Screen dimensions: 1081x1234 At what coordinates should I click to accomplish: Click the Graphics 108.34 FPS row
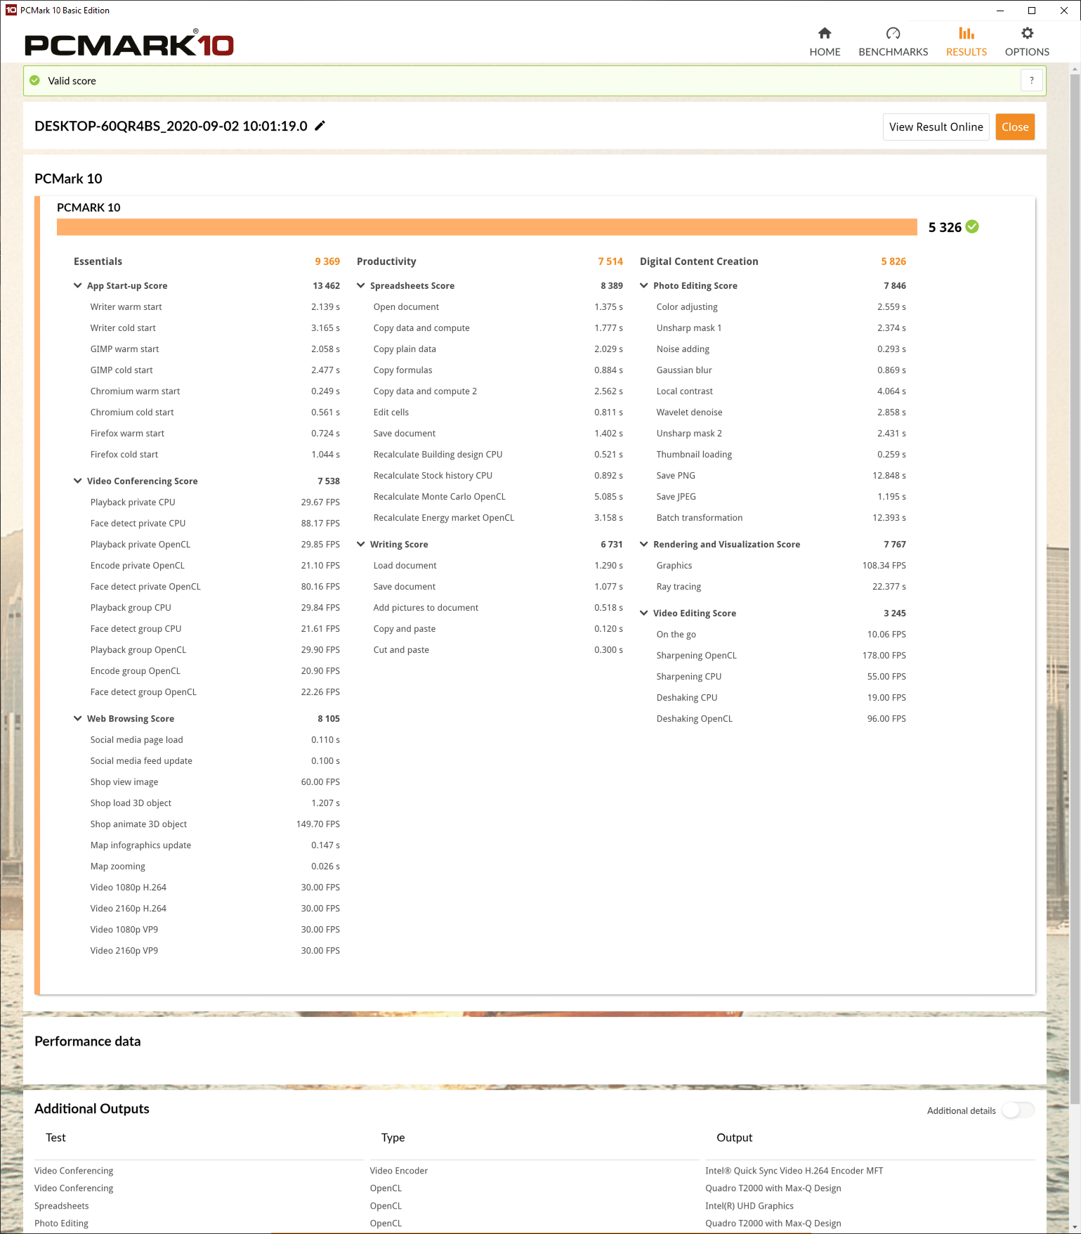pos(781,565)
